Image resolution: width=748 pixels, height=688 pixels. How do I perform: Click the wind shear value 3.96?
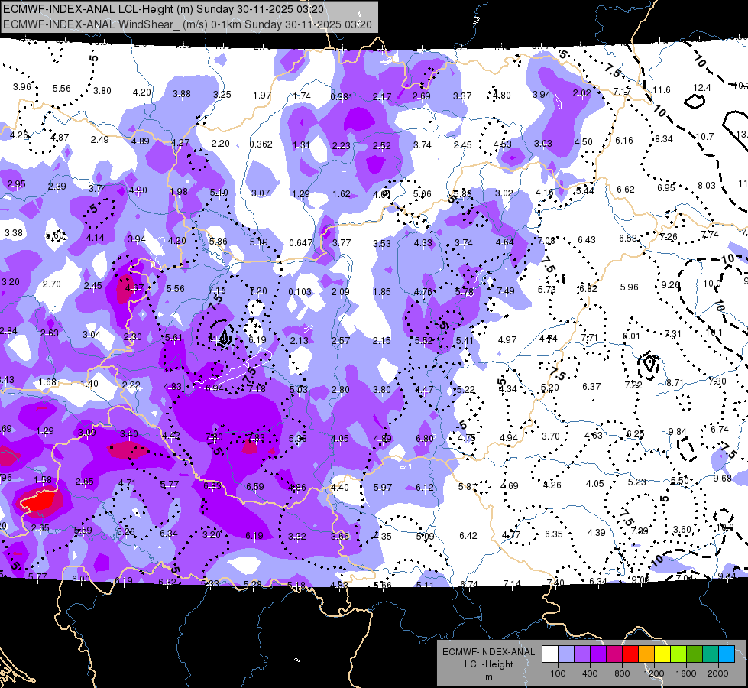[x=22, y=87]
